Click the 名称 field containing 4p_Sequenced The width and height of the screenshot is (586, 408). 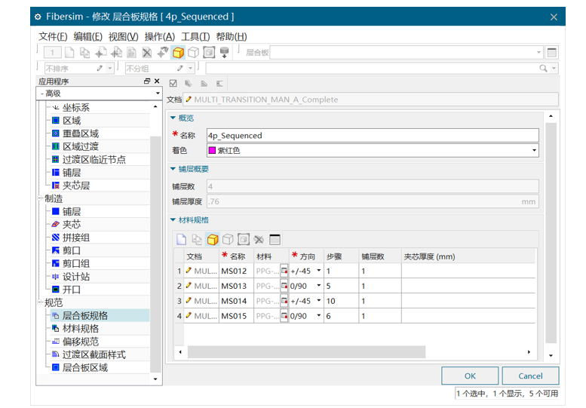point(373,136)
